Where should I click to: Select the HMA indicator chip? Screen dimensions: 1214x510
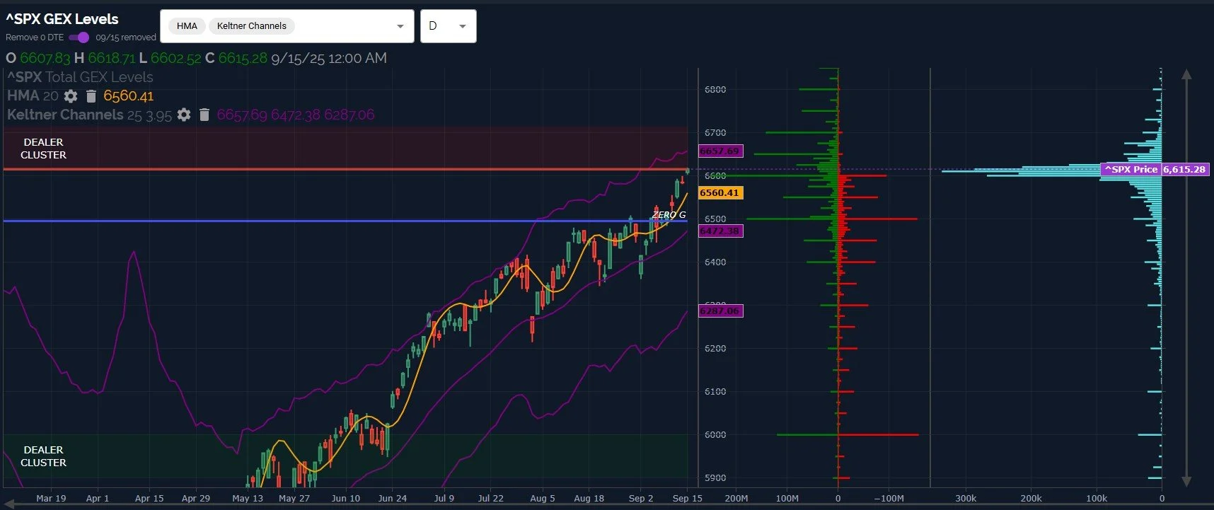pyautogui.click(x=187, y=26)
